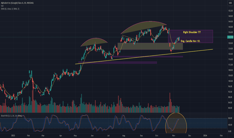The image size is (234, 138).
Task: Select the large arc shape over Sep–Oct
Action: point(144,27)
